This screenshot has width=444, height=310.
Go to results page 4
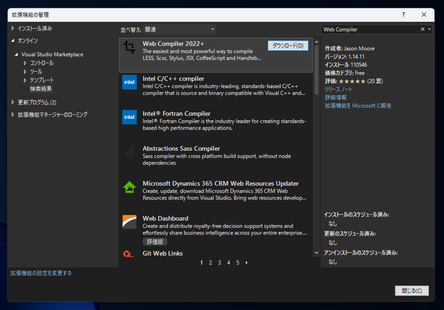point(229,263)
